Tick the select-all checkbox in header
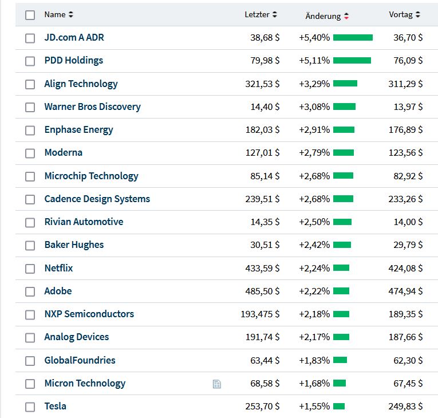This screenshot has width=438, height=418. [x=30, y=15]
